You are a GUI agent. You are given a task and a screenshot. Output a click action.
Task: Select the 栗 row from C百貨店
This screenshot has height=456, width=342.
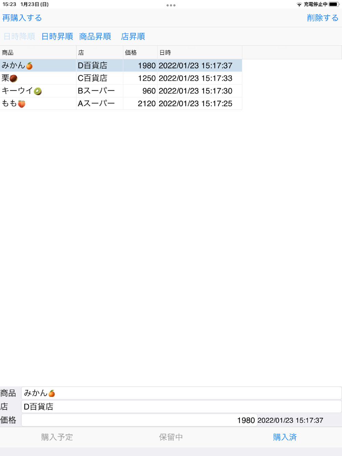121,78
